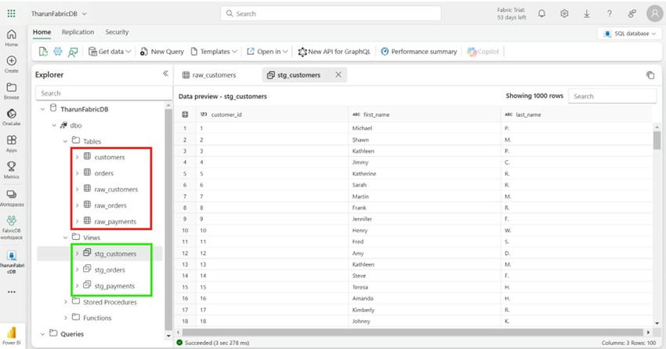Close the stg_customers tab
The height and width of the screenshot is (349, 666).
[x=338, y=75]
